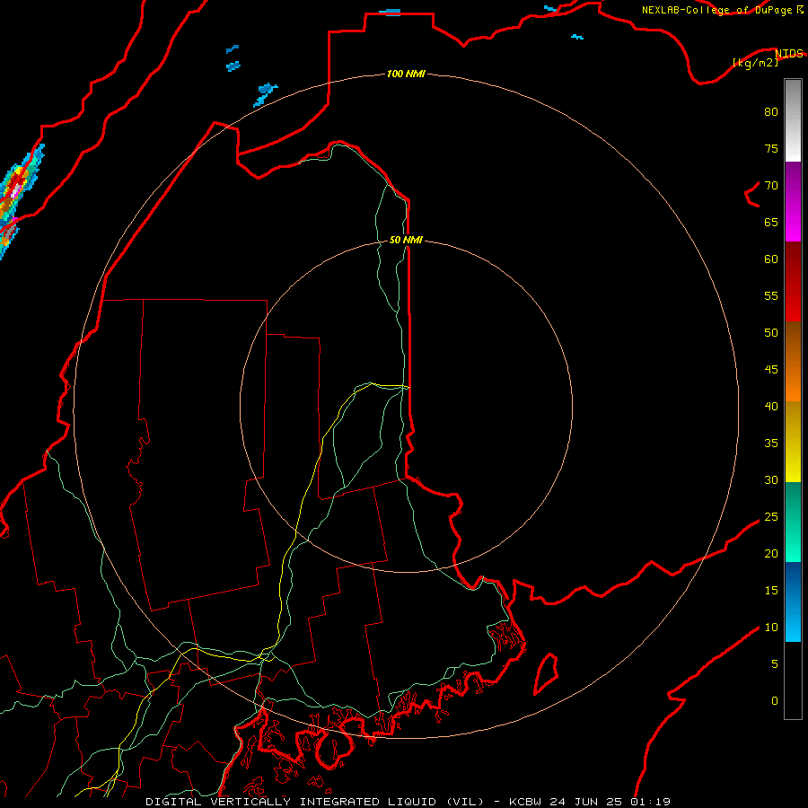The width and height of the screenshot is (808, 808).
Task: Click the 30 value on the color scale
Action: tap(771, 480)
